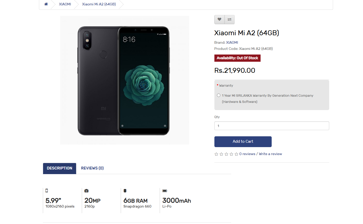Click the RAM chip spec icon
363x224 pixels.
click(125, 191)
